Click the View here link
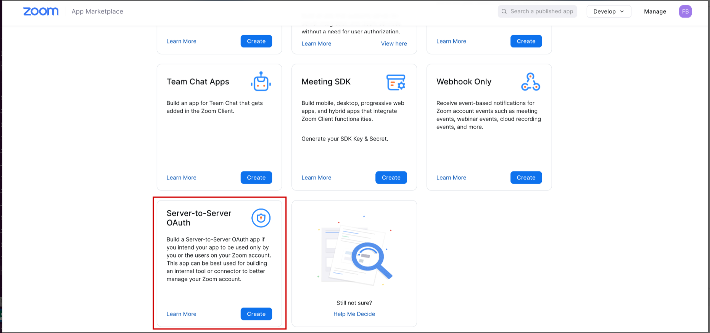The image size is (710, 333). 394,43
